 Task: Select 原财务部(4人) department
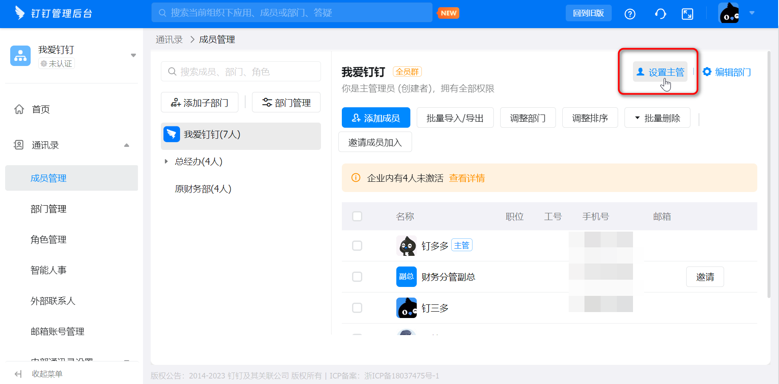203,189
